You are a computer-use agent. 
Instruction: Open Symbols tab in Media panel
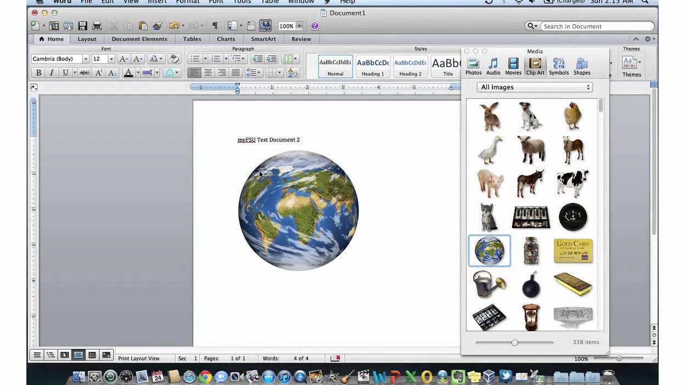pyautogui.click(x=559, y=67)
